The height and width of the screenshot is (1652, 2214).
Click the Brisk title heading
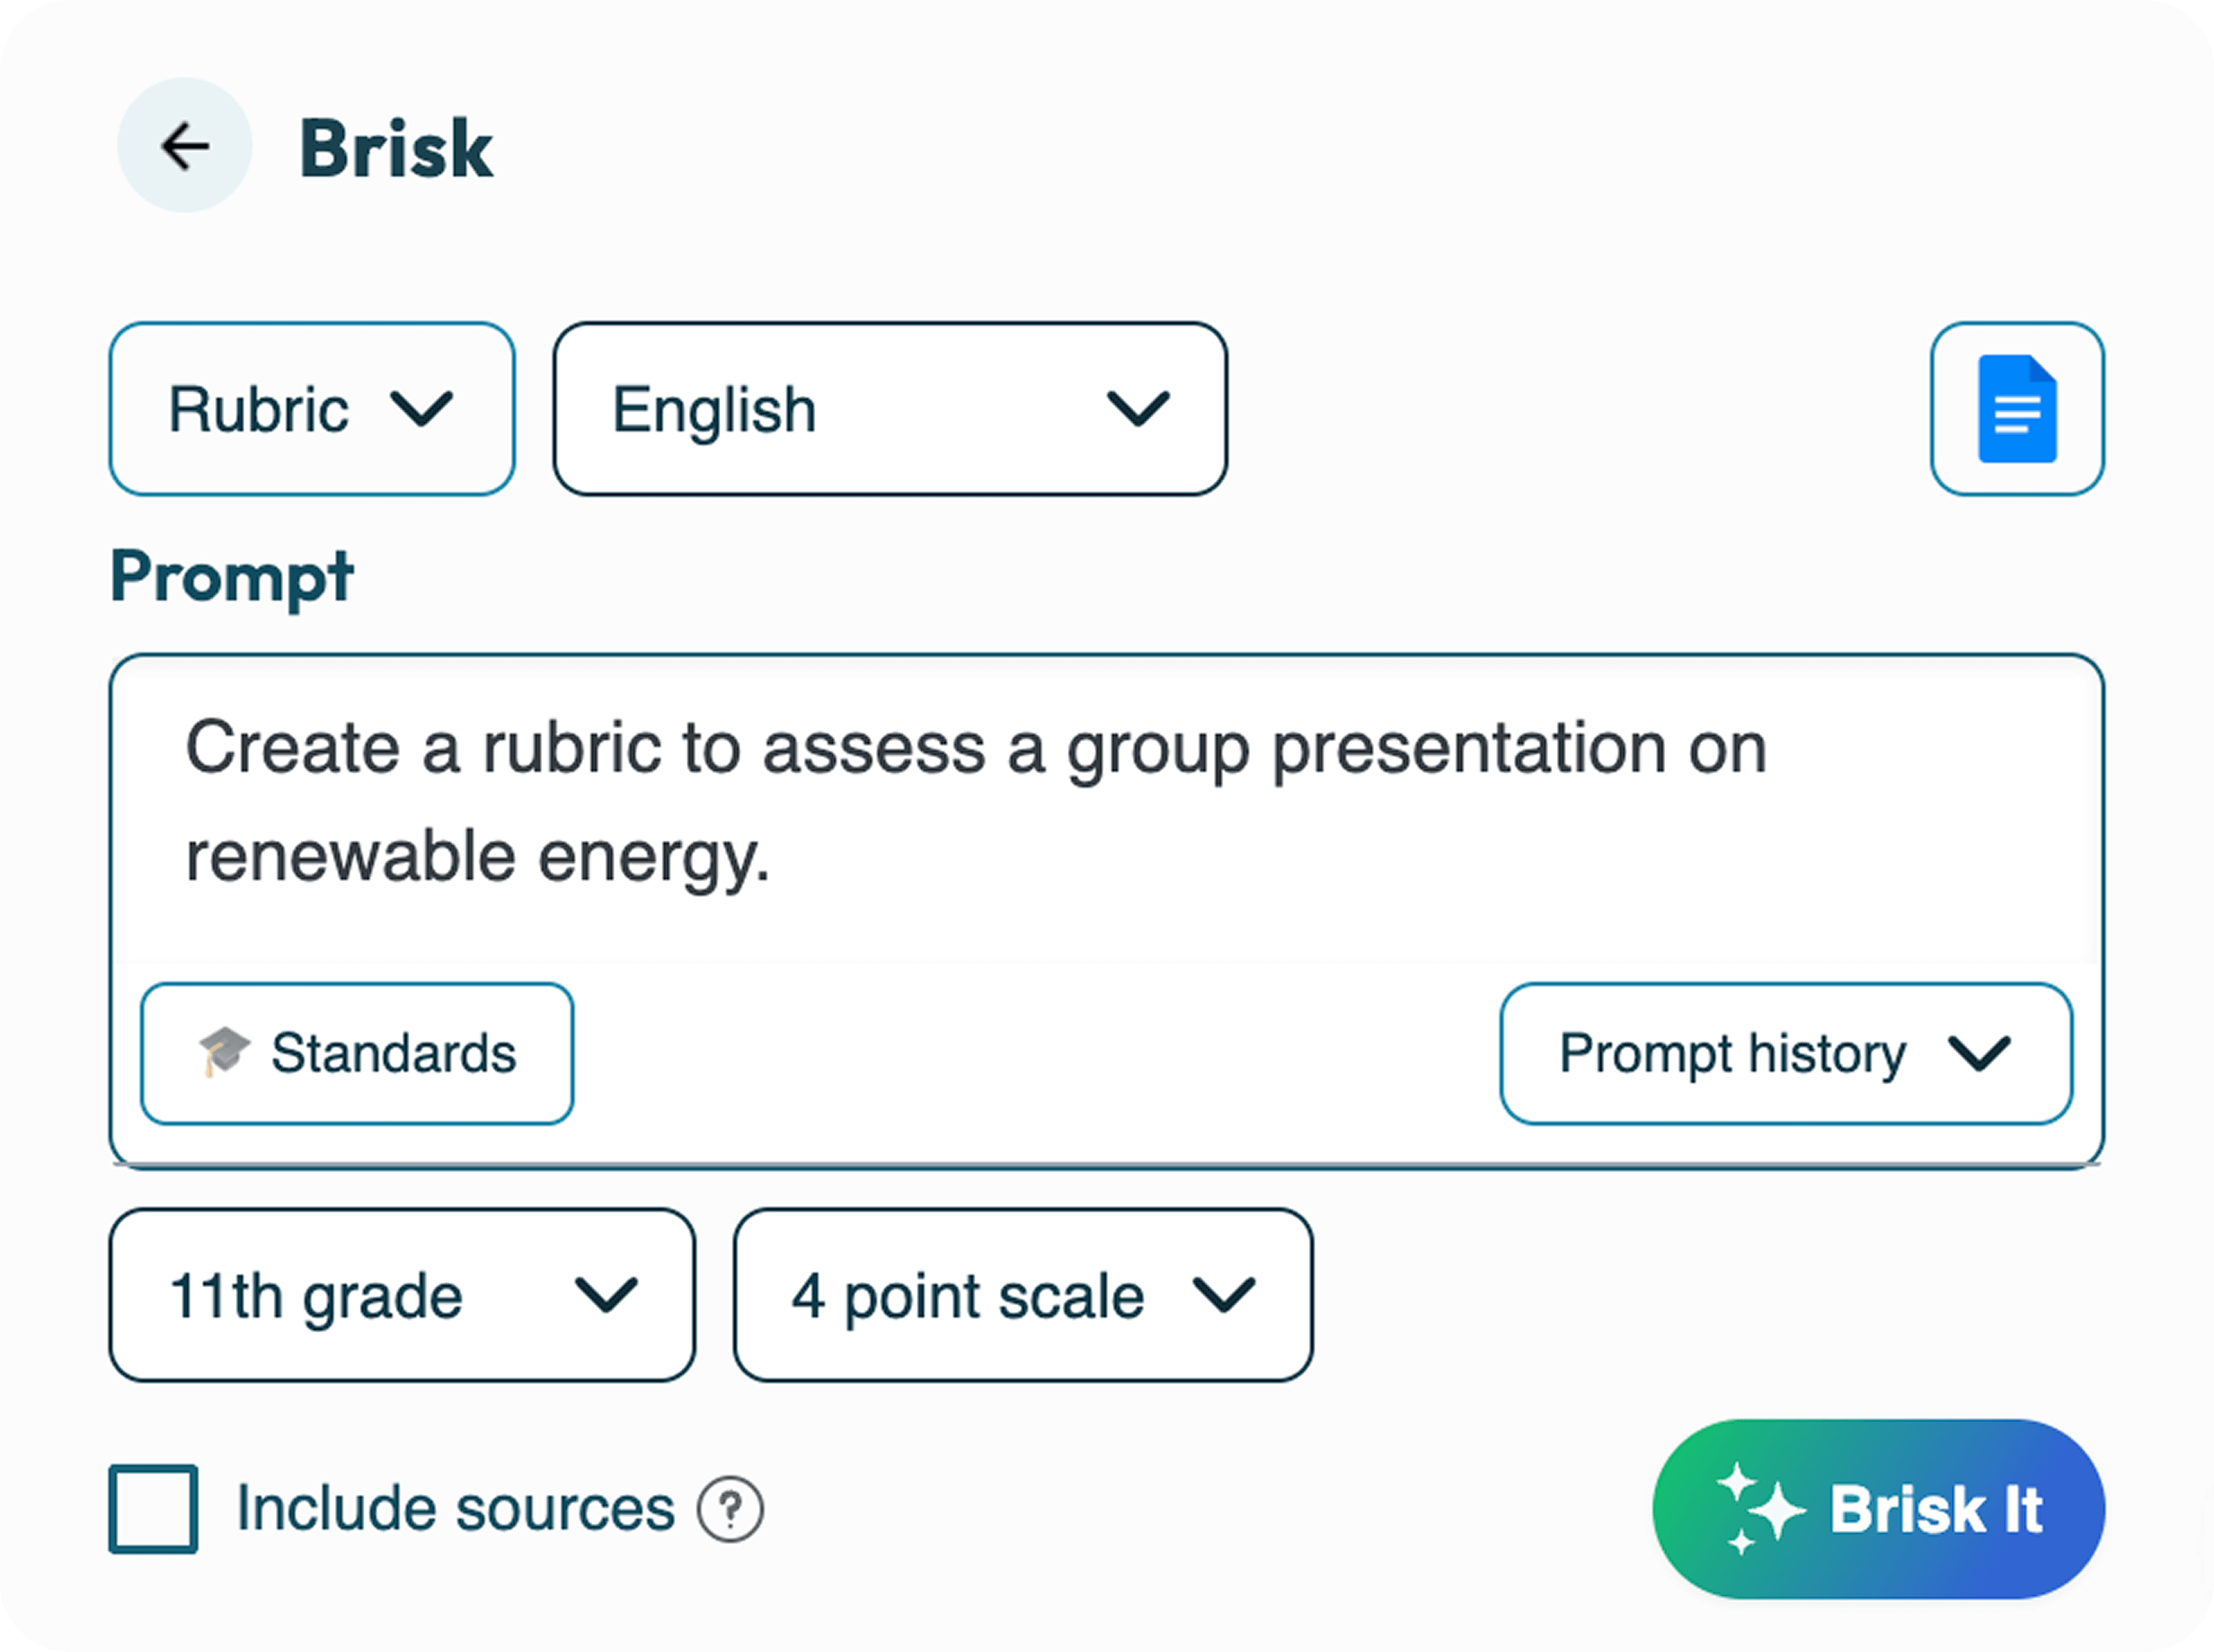click(x=396, y=149)
